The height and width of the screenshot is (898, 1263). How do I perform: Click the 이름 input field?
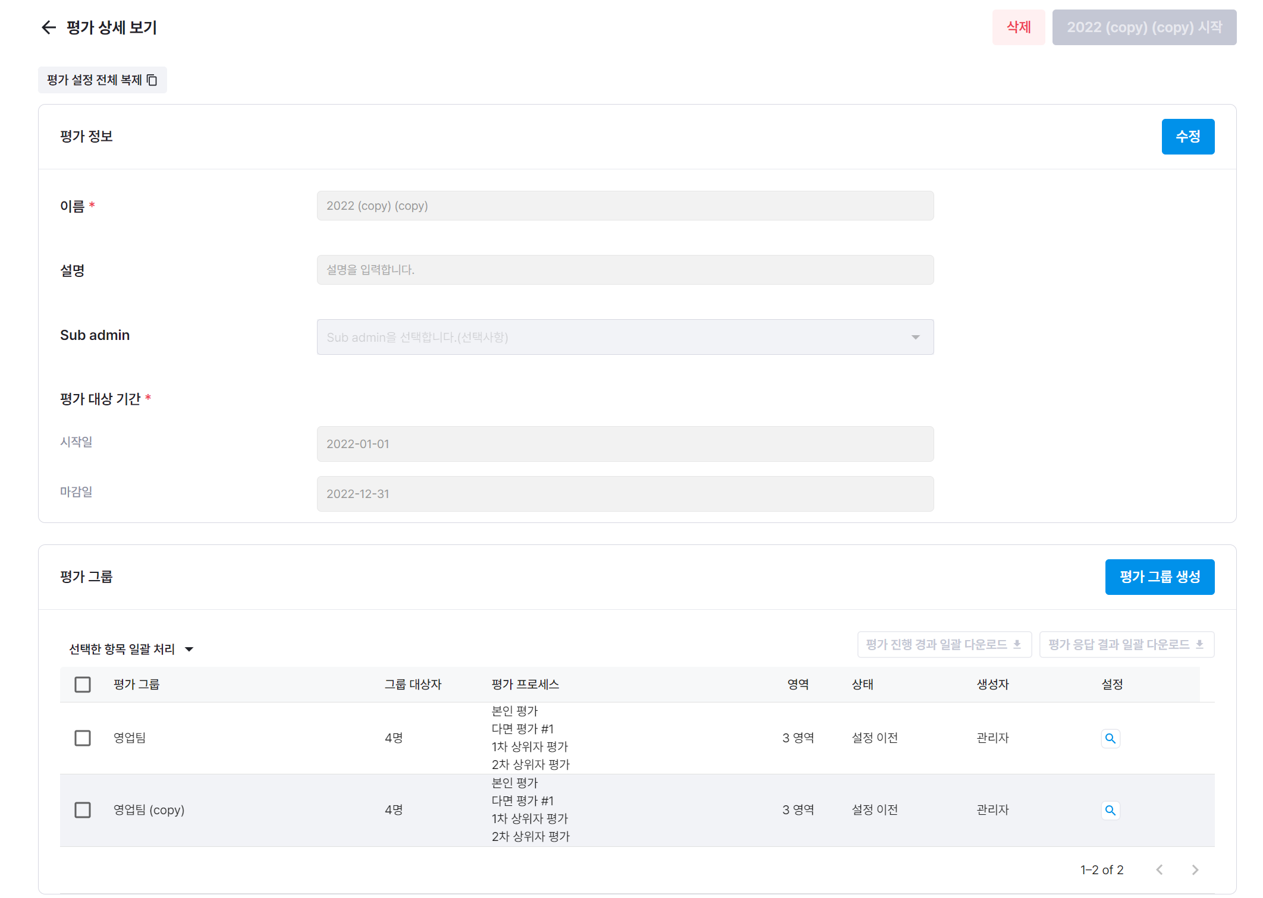pos(625,206)
